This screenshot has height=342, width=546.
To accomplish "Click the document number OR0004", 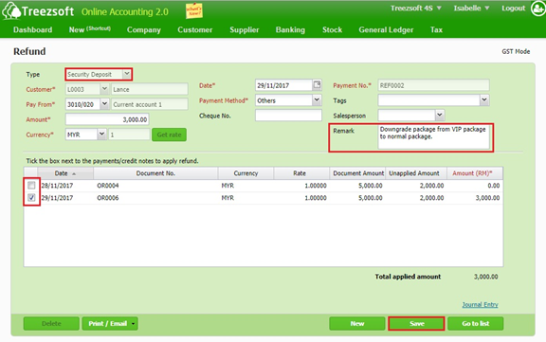I will [x=108, y=186].
